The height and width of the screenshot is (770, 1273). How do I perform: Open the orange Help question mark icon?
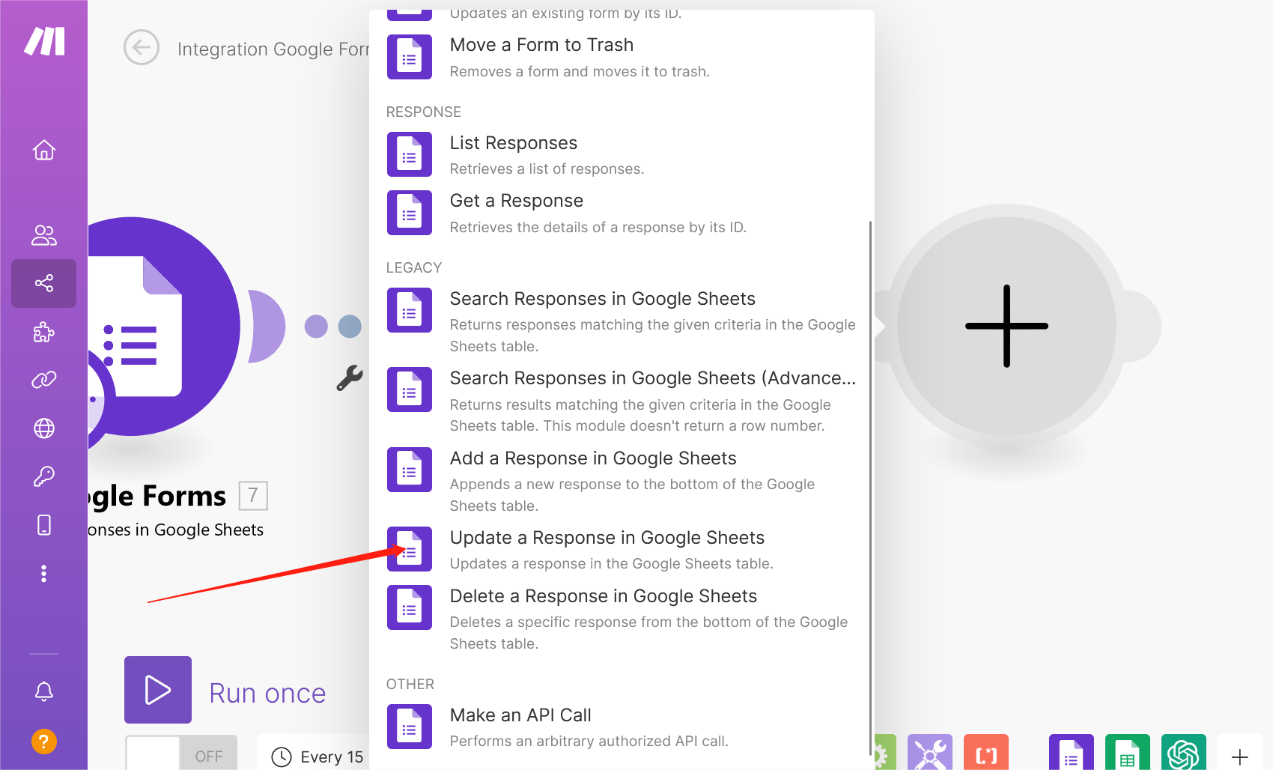tap(44, 742)
